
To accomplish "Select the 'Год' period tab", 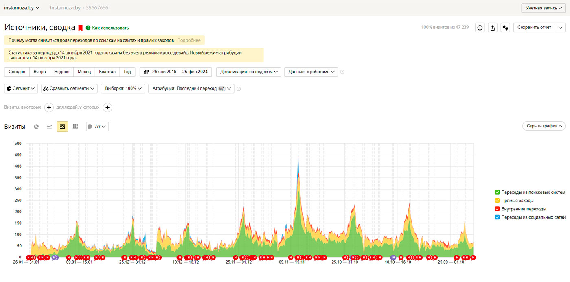I will coord(127,72).
